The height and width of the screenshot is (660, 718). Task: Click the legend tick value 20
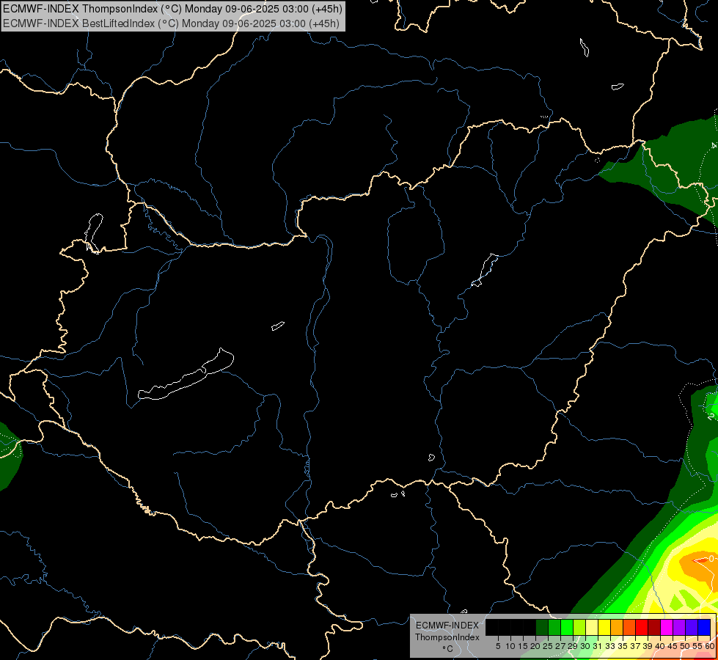point(536,646)
